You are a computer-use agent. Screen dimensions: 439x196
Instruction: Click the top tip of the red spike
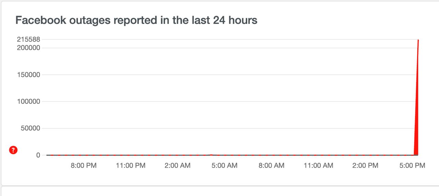click(418, 40)
